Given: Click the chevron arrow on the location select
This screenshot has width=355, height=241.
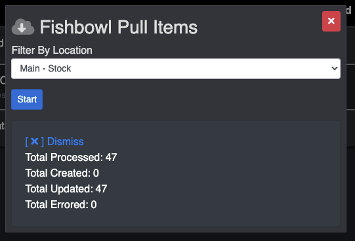Looking at the screenshot, I should click(x=335, y=68).
